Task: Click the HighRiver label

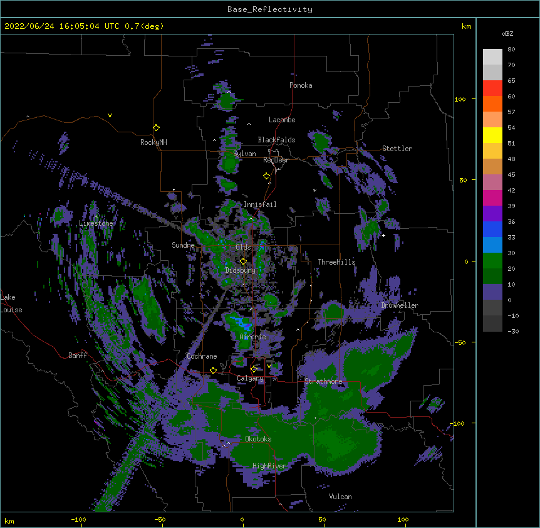Action: tap(269, 466)
